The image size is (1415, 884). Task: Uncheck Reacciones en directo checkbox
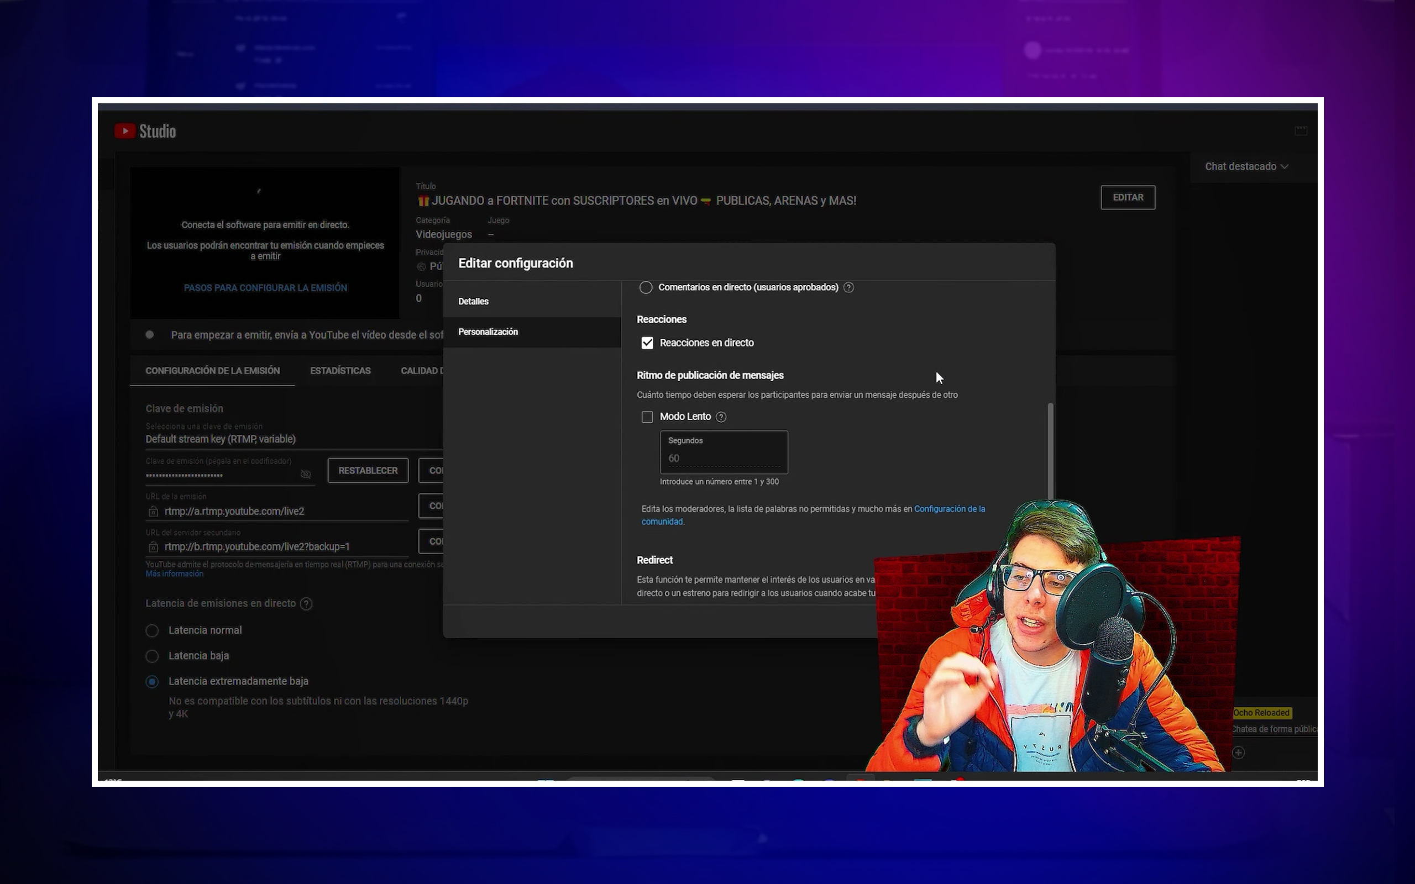pyautogui.click(x=647, y=343)
